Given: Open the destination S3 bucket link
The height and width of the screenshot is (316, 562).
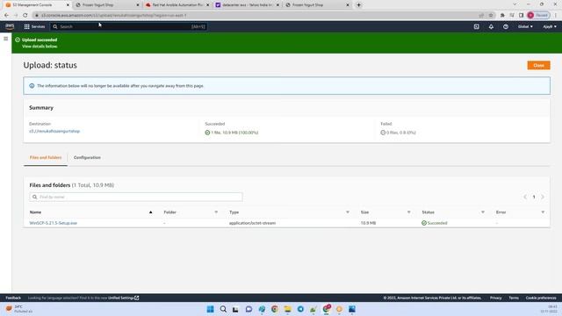Looking at the screenshot, I should (54, 131).
